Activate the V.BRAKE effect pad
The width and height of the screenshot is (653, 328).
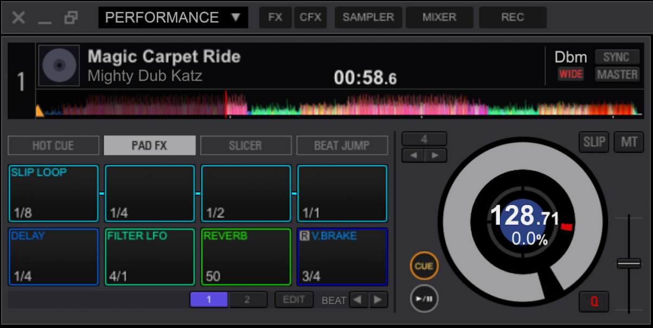click(x=342, y=256)
